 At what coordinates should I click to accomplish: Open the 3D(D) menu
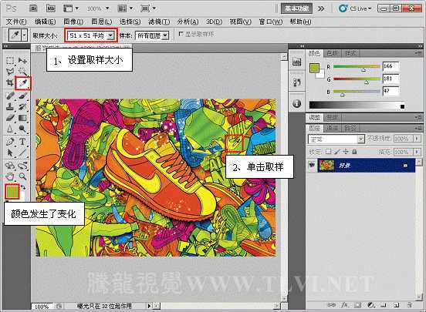click(x=214, y=22)
